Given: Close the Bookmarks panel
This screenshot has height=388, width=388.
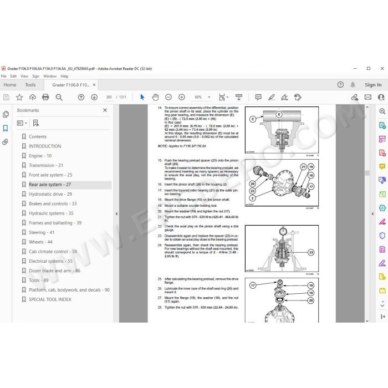Looking at the screenshot, I should pyautogui.click(x=105, y=110).
